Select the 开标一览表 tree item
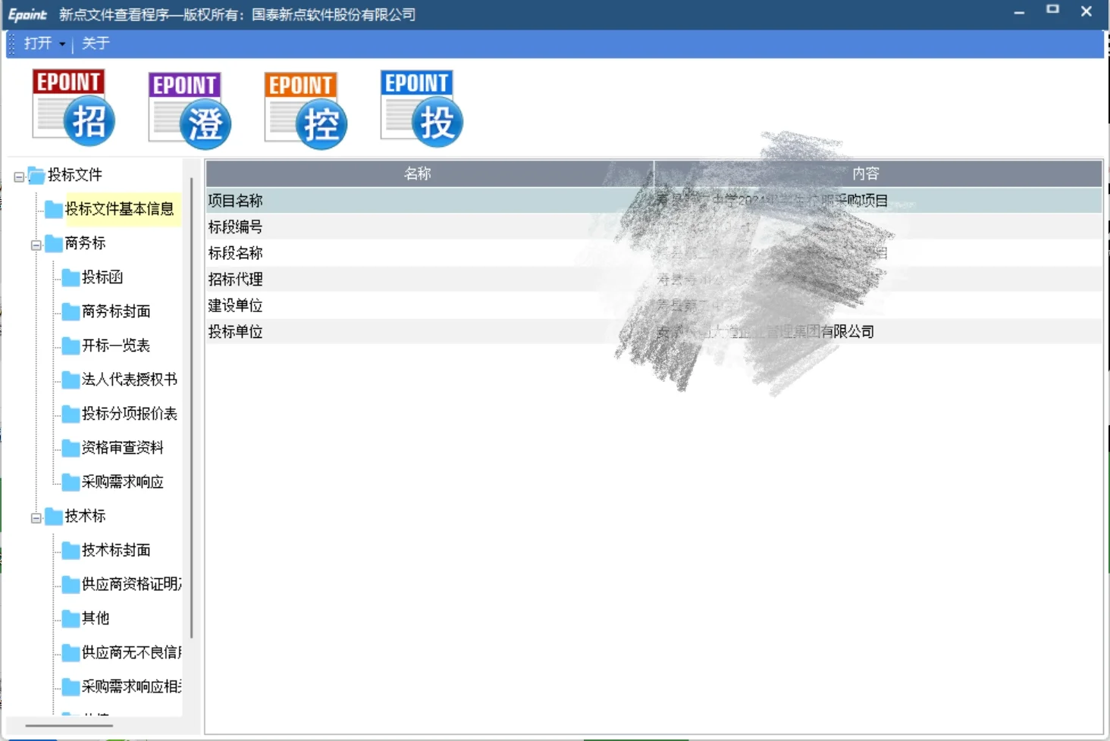This screenshot has height=741, width=1110. 115,345
